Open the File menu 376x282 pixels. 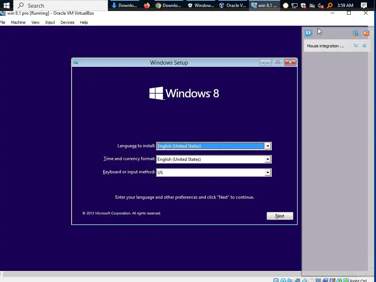pyautogui.click(x=3, y=22)
